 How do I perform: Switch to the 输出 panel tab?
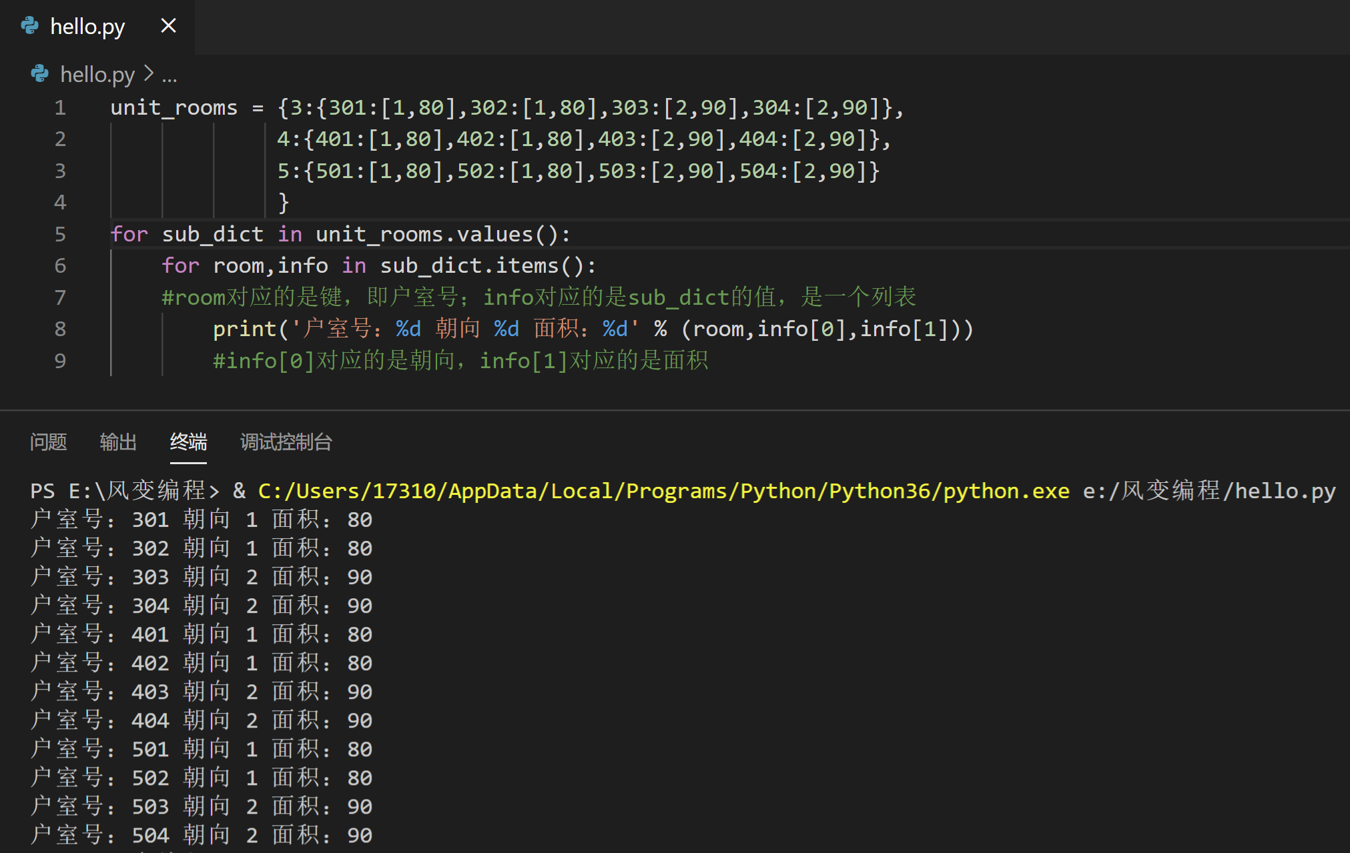(x=118, y=442)
